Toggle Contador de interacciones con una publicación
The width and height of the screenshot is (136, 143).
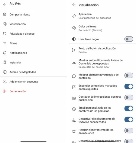click(129, 97)
